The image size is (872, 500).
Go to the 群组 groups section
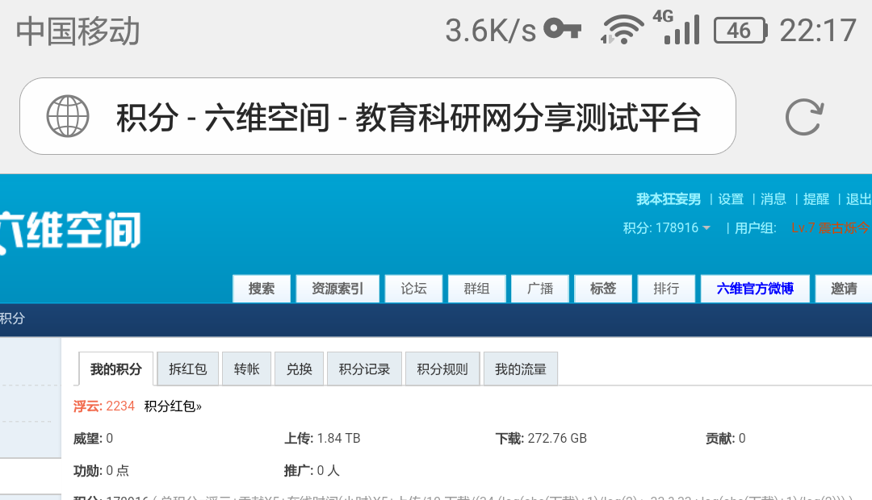476,289
